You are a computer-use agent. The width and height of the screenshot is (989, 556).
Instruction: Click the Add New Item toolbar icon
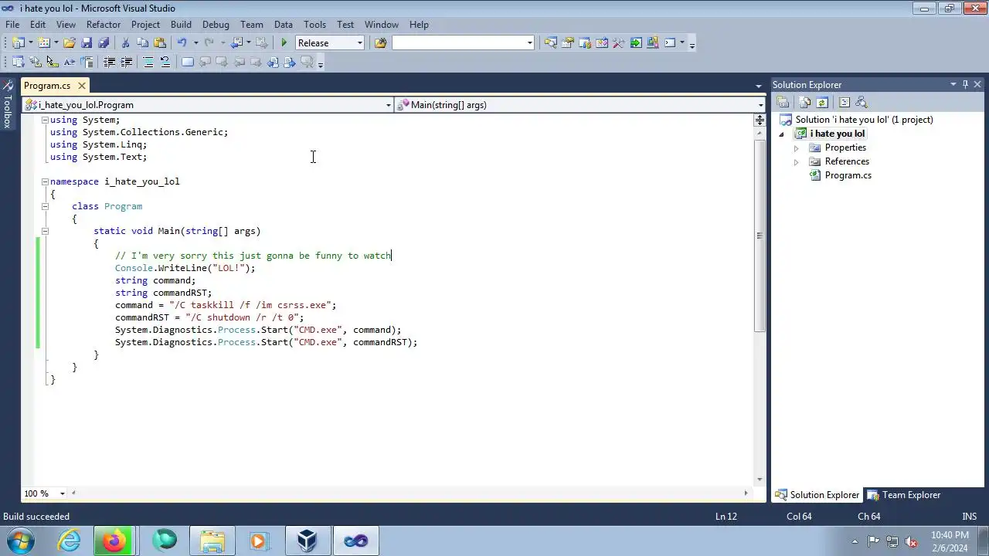[44, 43]
